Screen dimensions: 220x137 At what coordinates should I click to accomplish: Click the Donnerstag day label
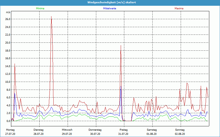(95, 130)
